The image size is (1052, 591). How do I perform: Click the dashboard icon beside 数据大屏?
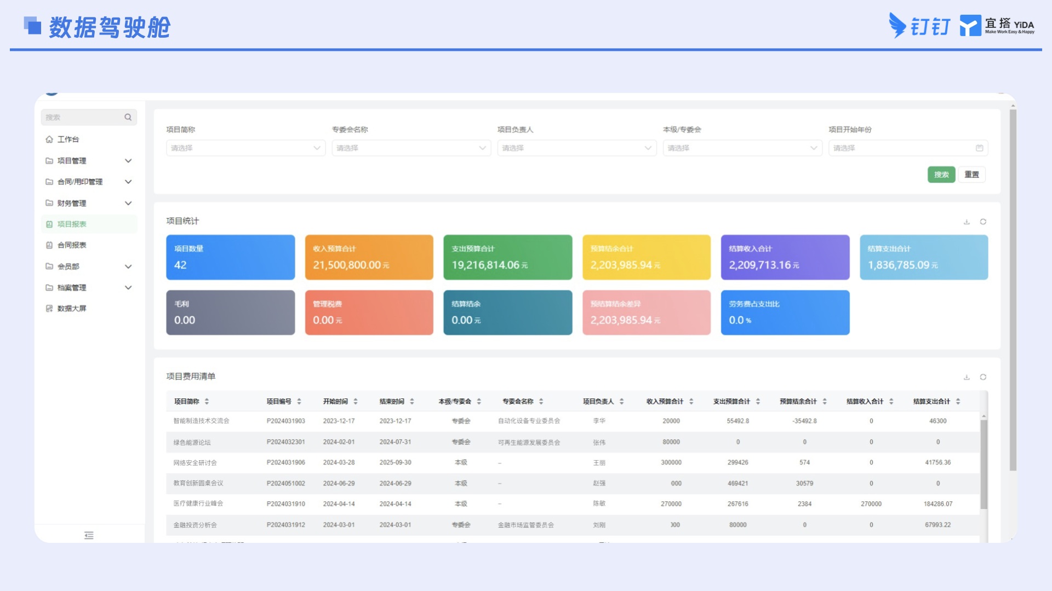click(x=49, y=309)
